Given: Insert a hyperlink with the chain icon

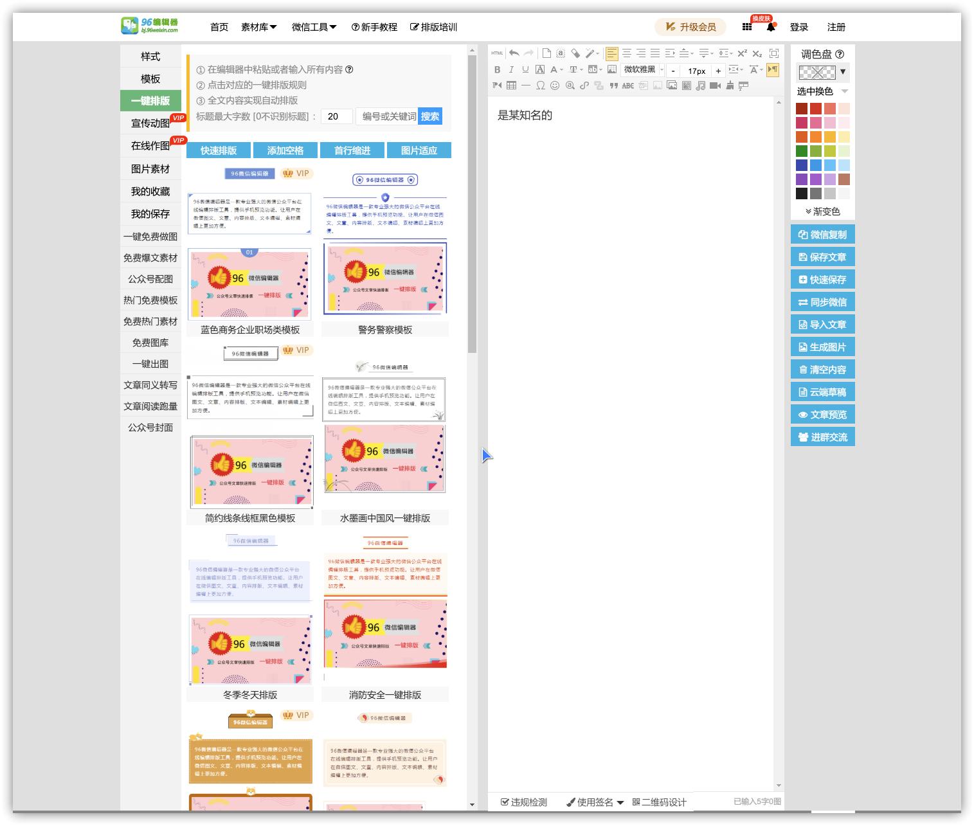Looking at the screenshot, I should click(x=584, y=85).
